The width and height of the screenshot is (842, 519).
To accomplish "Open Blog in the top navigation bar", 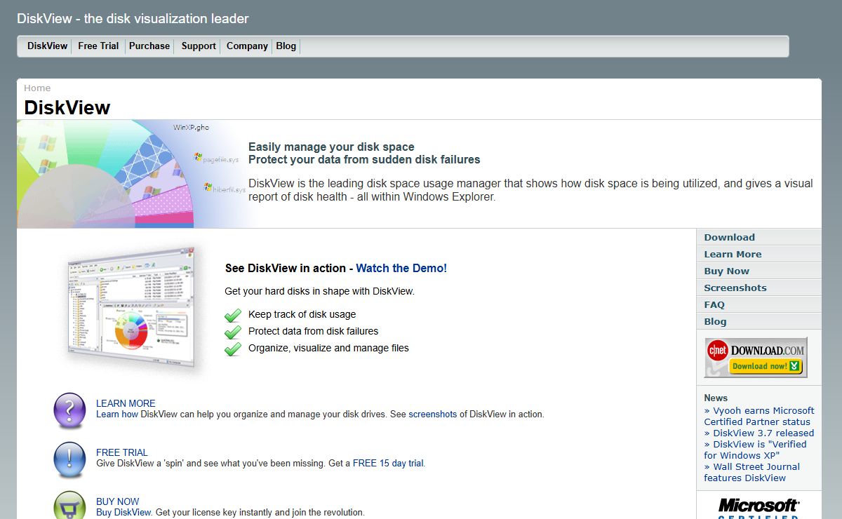I will click(x=286, y=46).
